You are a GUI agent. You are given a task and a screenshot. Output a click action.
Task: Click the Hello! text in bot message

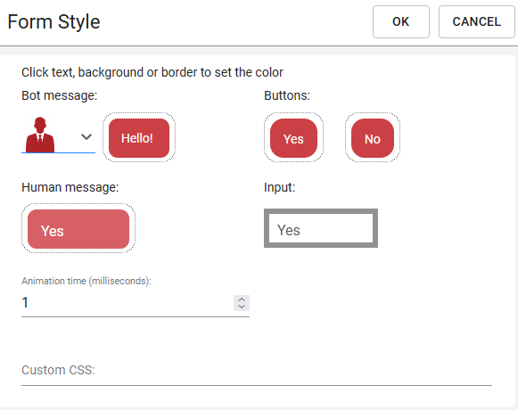coord(137,138)
